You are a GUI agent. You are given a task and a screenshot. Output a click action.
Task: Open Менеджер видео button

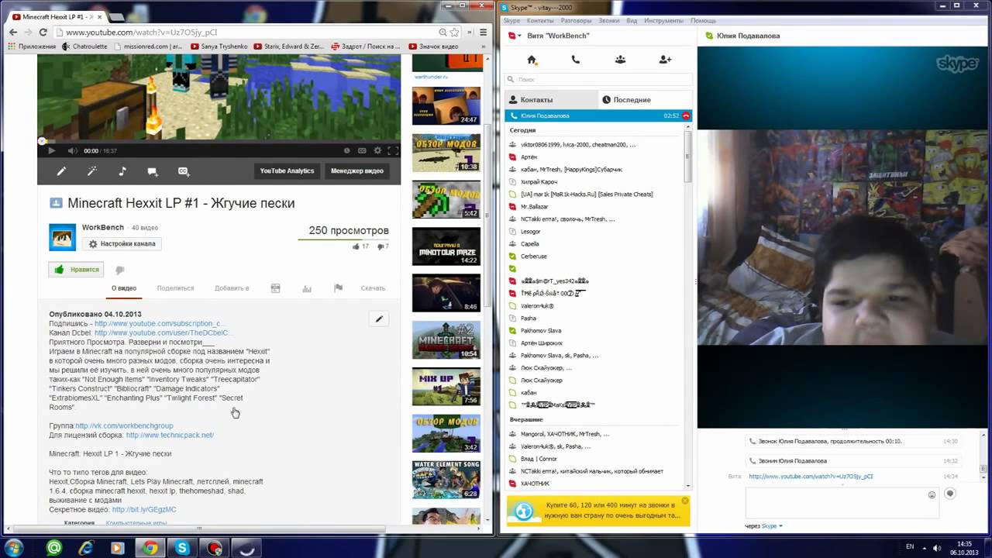(x=357, y=171)
